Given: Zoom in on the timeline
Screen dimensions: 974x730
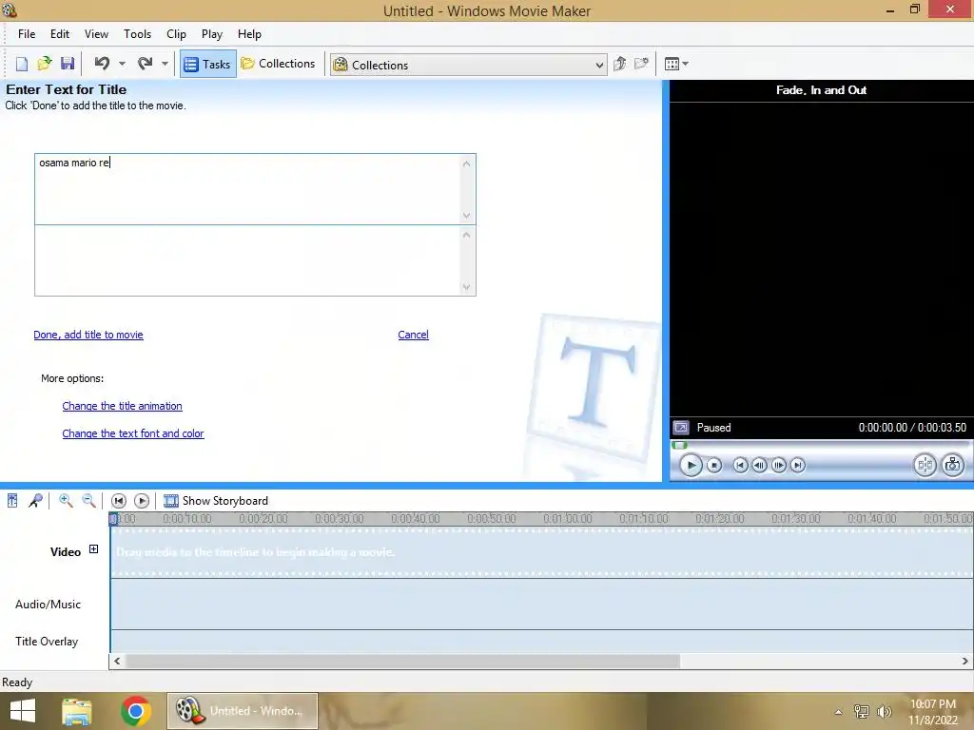Looking at the screenshot, I should (x=66, y=500).
